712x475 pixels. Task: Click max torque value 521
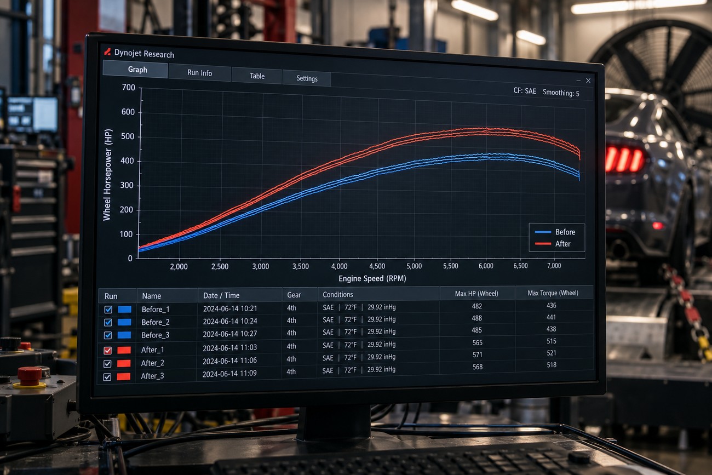tap(552, 353)
